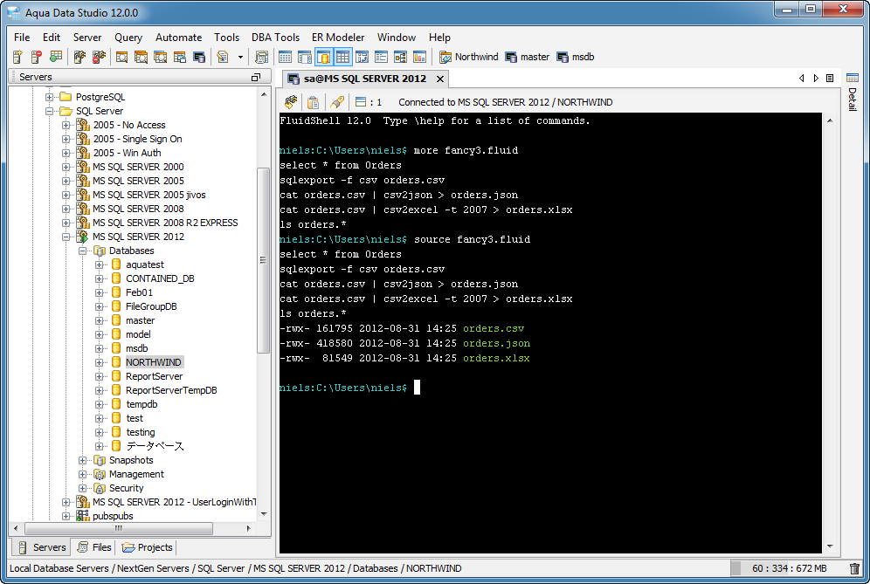Expand the Security node

point(83,488)
